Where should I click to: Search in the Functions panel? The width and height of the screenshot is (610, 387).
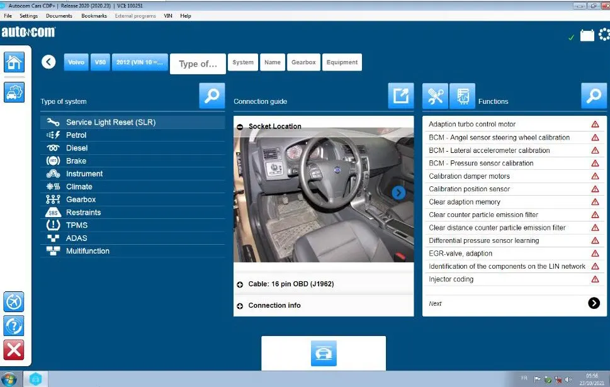(594, 96)
